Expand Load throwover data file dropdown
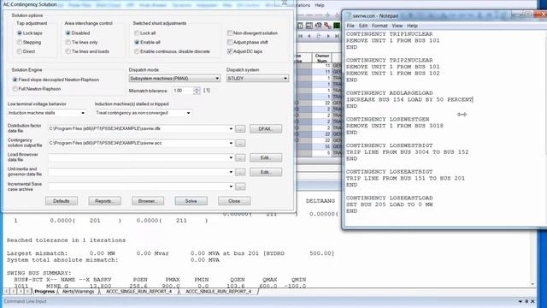The height and width of the screenshot is (308, 547). point(231,157)
